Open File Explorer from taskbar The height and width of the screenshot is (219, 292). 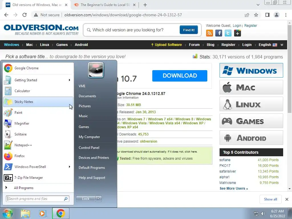(25, 213)
